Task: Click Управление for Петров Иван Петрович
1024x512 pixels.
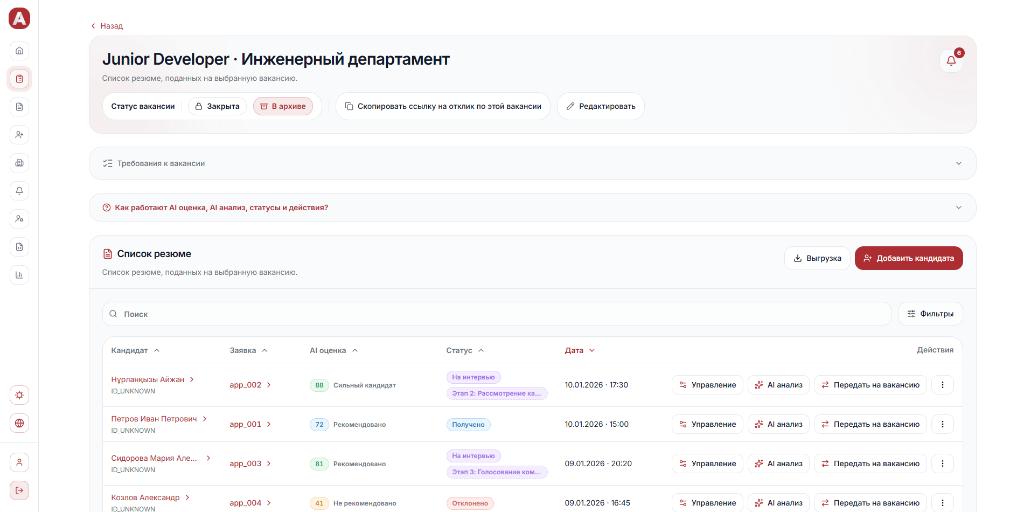Action: click(x=707, y=424)
